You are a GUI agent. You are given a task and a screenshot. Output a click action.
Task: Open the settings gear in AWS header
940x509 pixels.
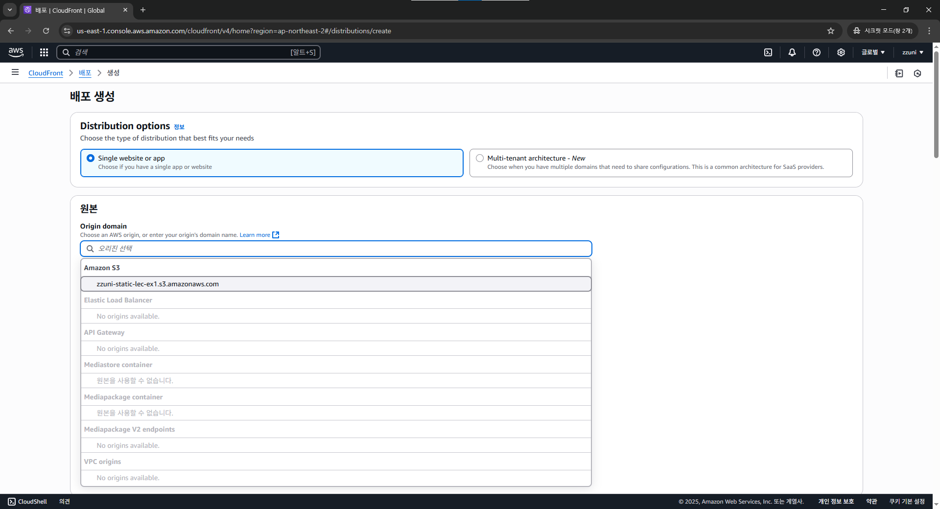(841, 52)
